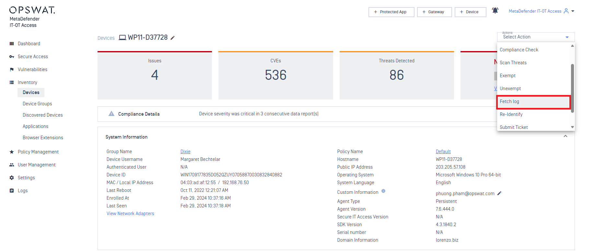
Task: Open the account menu dropdown arrow
Action: 573,11
